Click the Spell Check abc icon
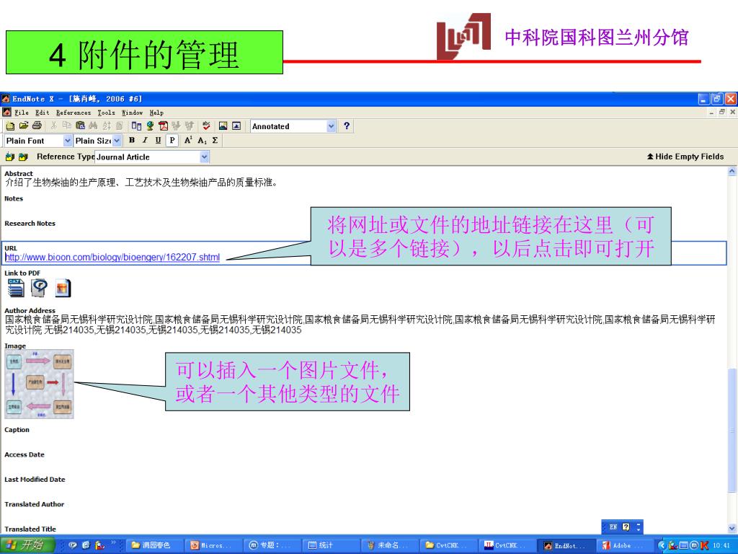Screen dimensions: 738x554 pos(206,126)
